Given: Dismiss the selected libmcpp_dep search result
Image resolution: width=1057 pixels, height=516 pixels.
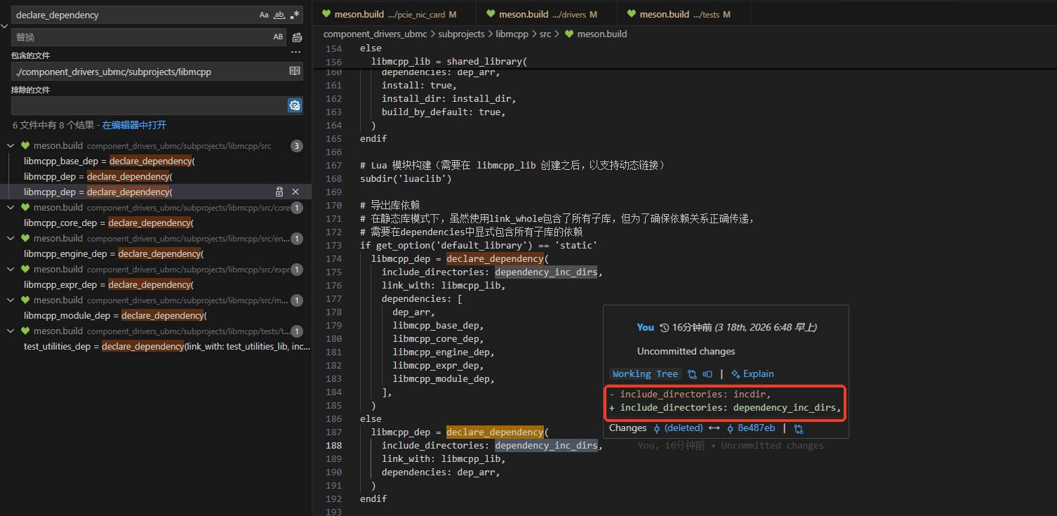Looking at the screenshot, I should (x=295, y=192).
